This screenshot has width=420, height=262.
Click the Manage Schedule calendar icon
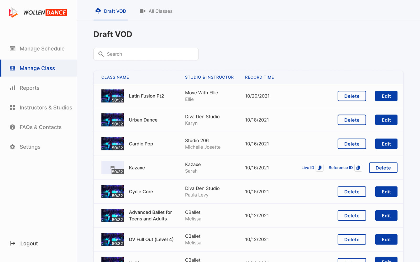12,48
